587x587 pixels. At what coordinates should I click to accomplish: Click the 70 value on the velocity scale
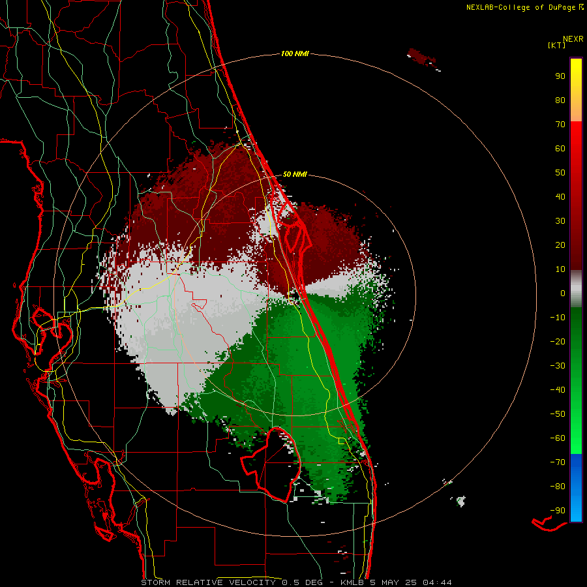pyautogui.click(x=560, y=125)
